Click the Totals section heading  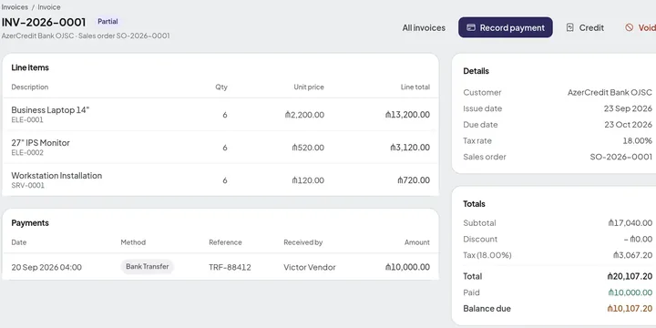pyautogui.click(x=474, y=204)
